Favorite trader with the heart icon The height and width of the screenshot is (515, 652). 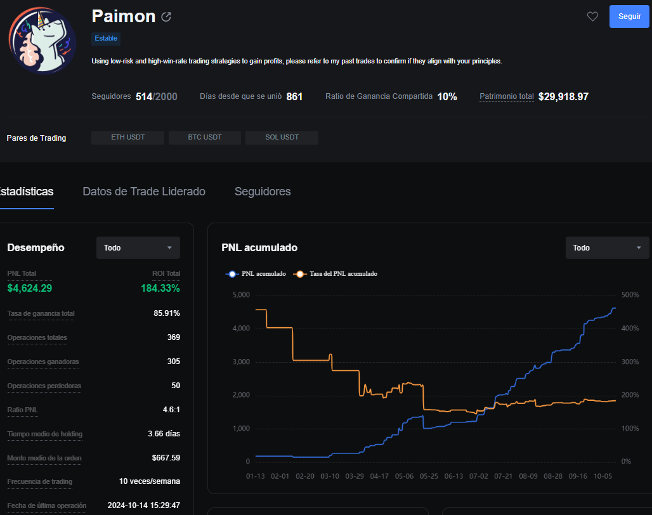point(592,16)
